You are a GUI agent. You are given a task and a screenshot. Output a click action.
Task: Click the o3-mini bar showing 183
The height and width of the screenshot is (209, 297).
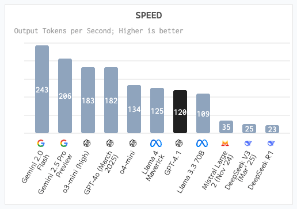click(88, 100)
